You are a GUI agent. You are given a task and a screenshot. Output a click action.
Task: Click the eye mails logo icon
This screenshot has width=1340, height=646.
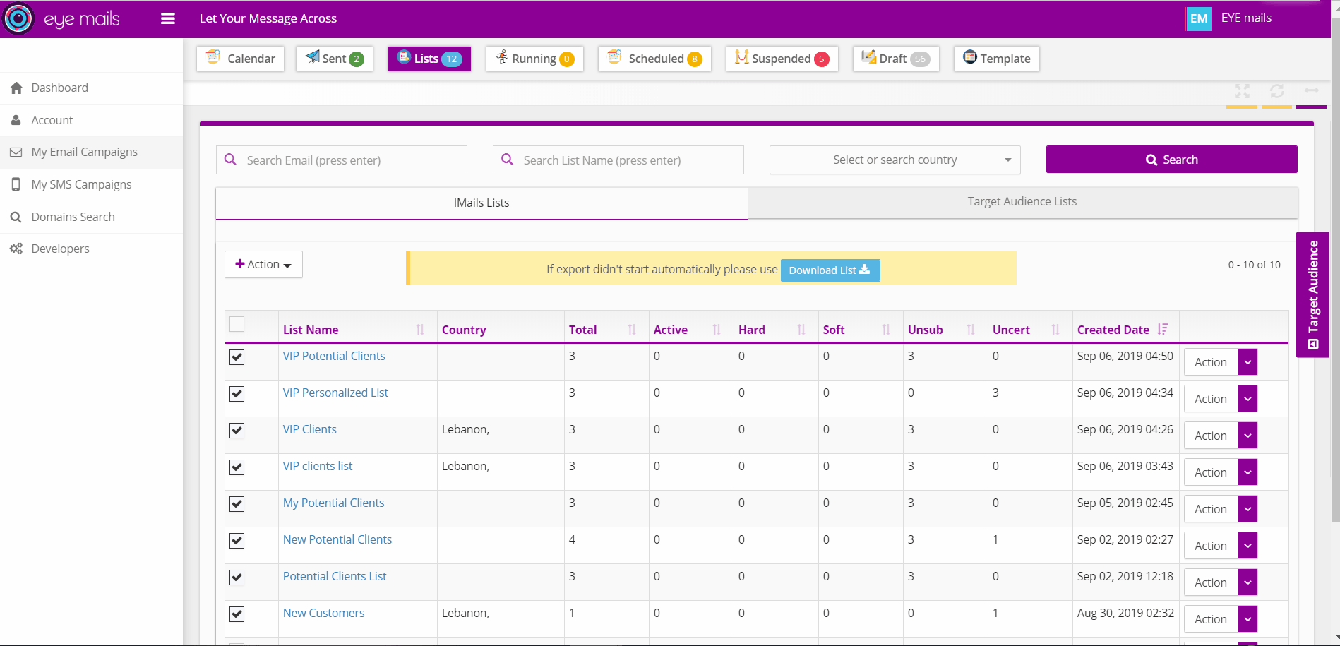pyautogui.click(x=18, y=18)
